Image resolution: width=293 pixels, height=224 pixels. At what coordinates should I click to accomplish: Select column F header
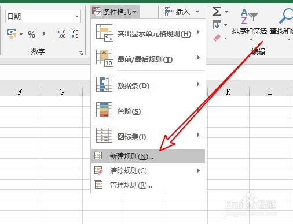(20, 92)
